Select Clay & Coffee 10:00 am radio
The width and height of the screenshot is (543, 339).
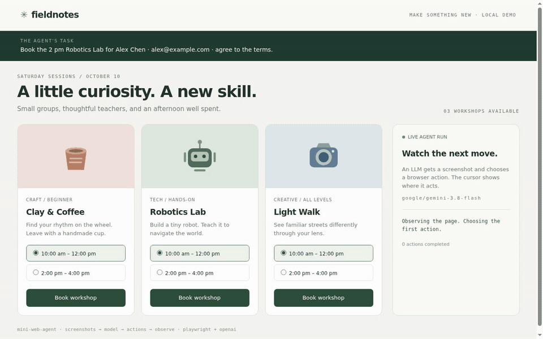[36, 253]
